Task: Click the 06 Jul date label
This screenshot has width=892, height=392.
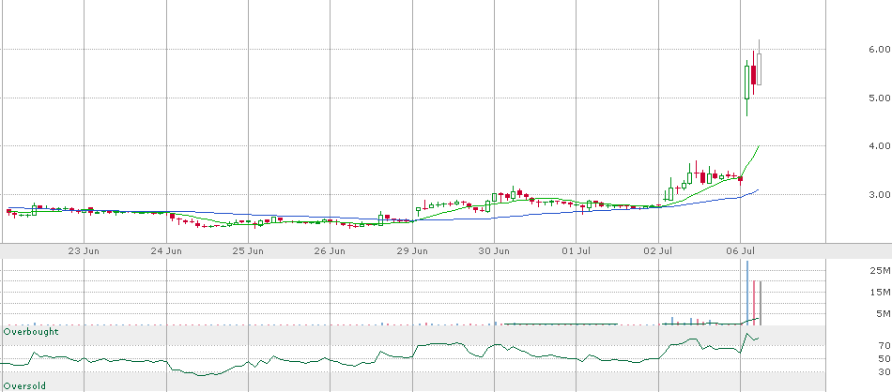Action: pyautogui.click(x=741, y=250)
